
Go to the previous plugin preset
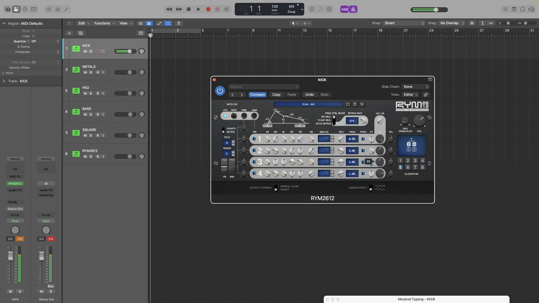point(232,95)
